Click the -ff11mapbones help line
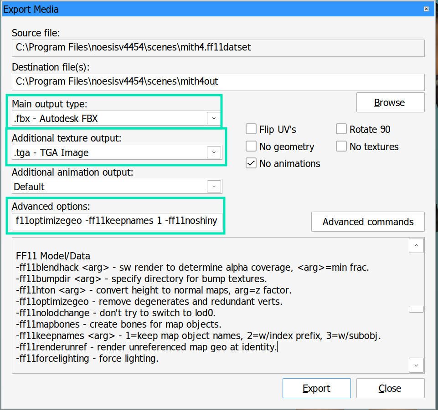 (x=119, y=324)
